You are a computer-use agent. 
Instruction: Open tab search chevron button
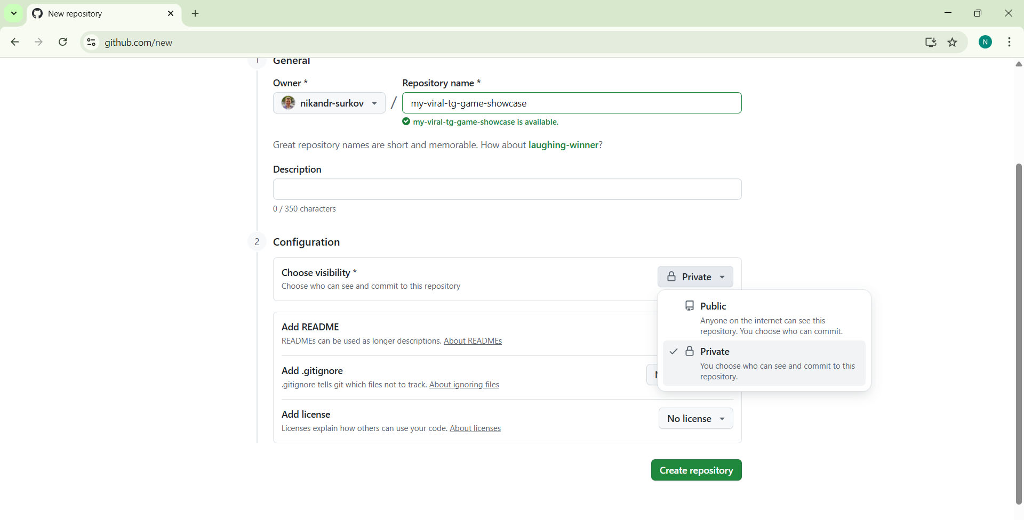(x=14, y=13)
